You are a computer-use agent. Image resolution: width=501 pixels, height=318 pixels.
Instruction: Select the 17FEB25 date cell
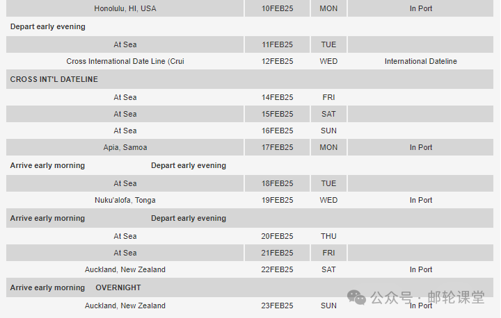coord(277,147)
